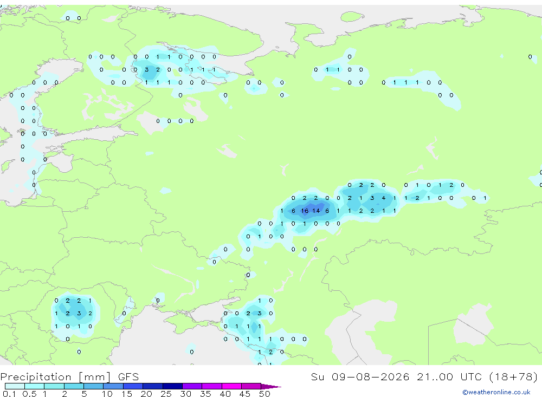This screenshot has width=542, height=397.
Task: Pick the 25–30 mm navy legend swatch
Action: tap(172, 386)
